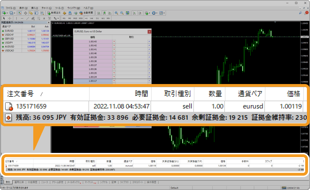The width and height of the screenshot is (310, 190).
Task: Open the ファイル menu
Action: click(x=10, y=8)
